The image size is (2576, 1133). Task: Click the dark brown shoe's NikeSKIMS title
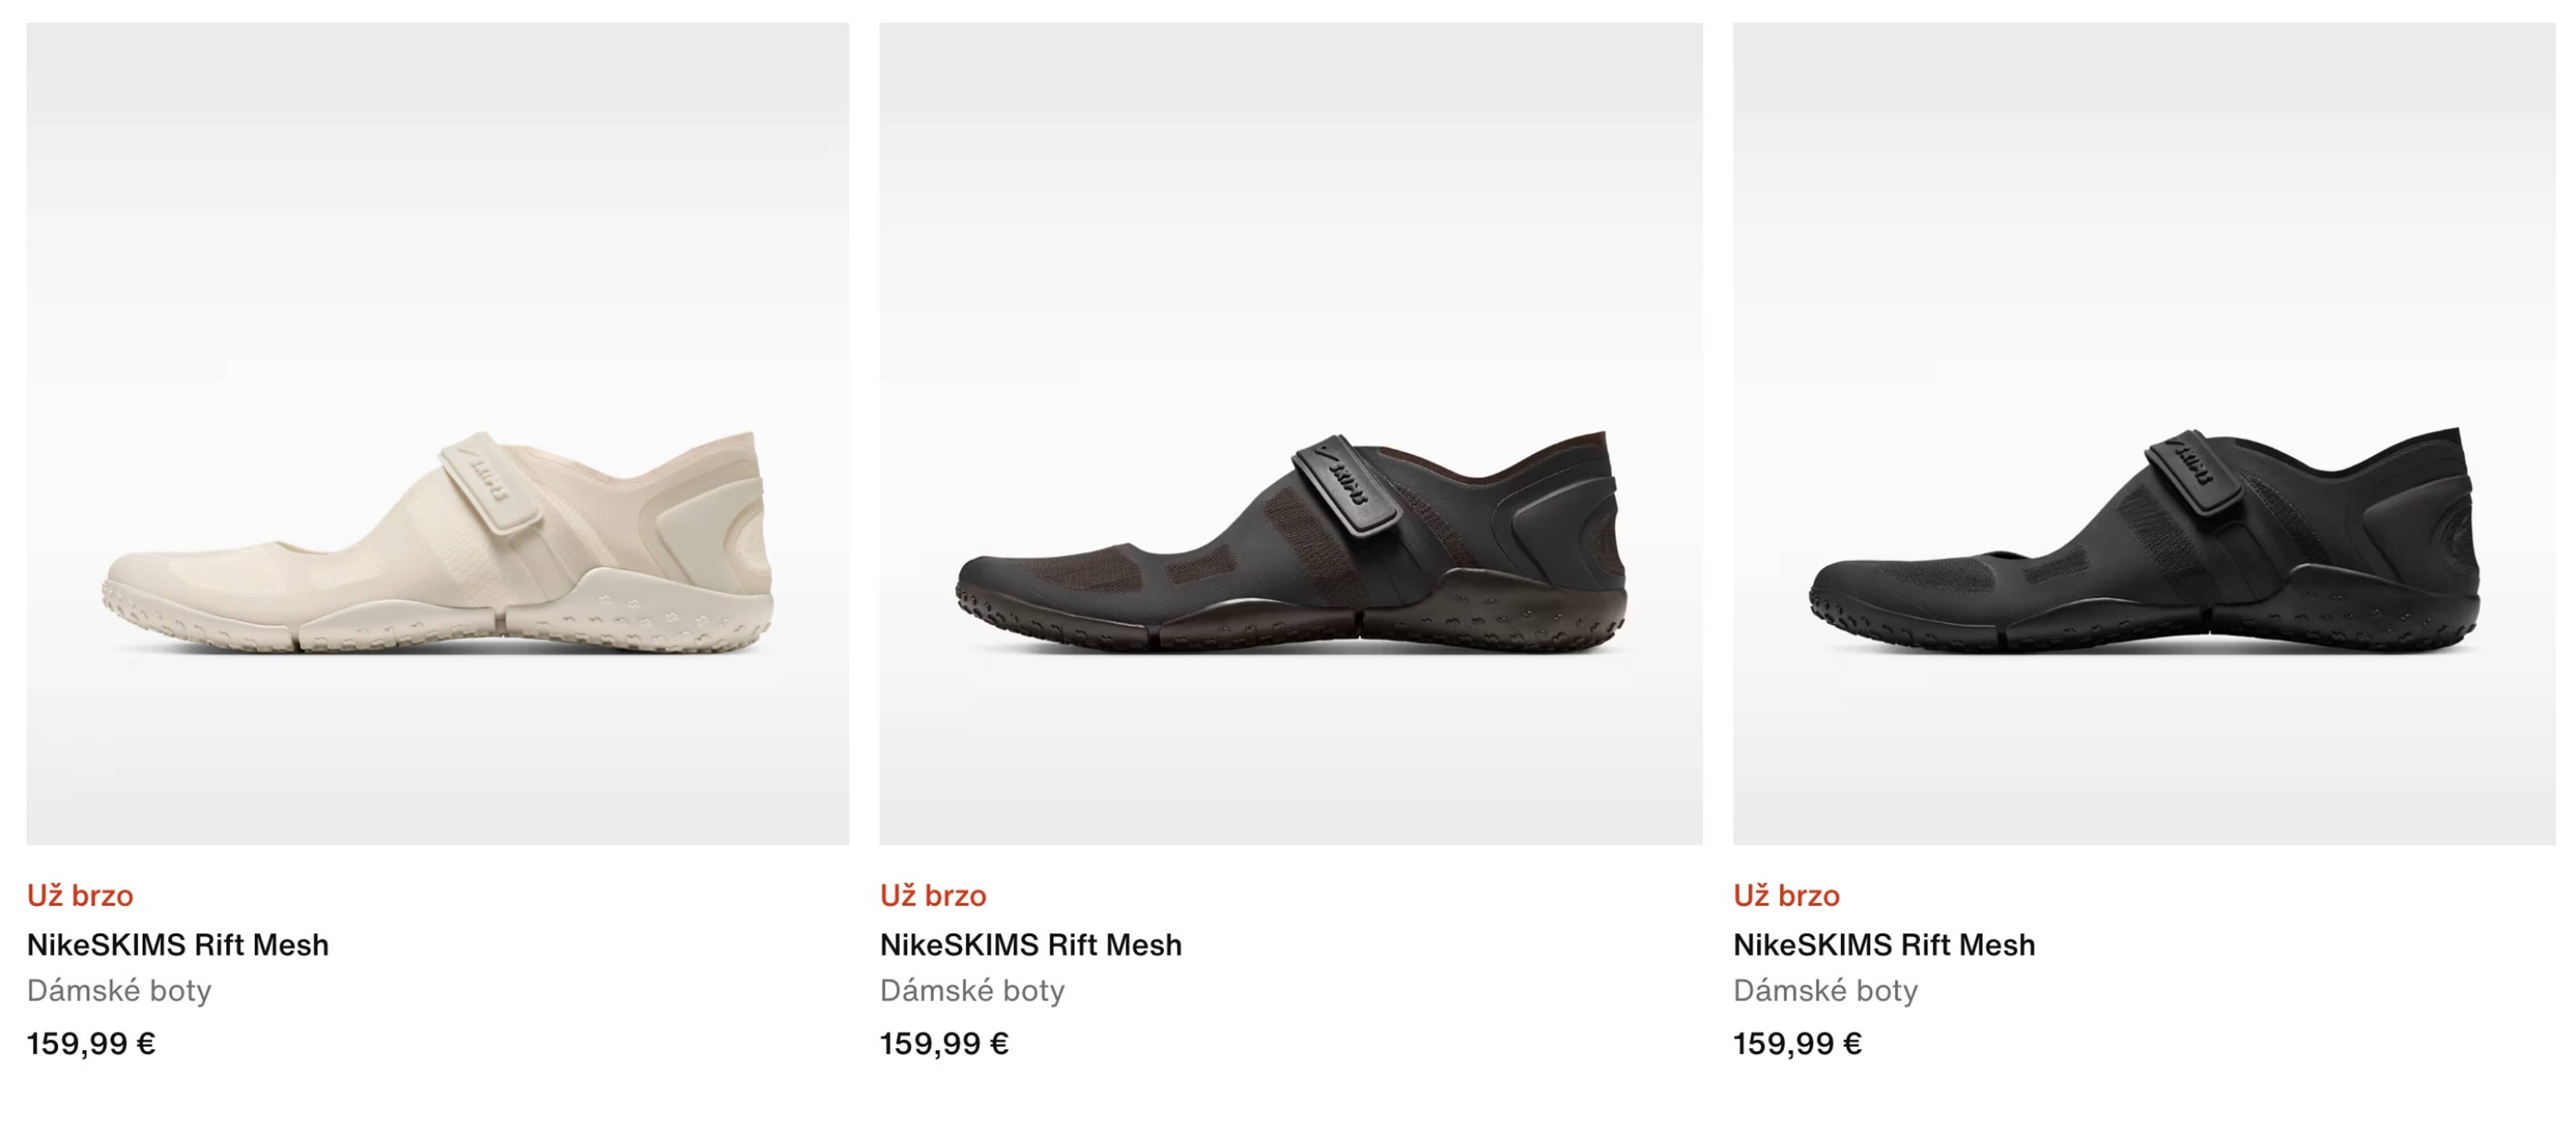pos(1030,944)
